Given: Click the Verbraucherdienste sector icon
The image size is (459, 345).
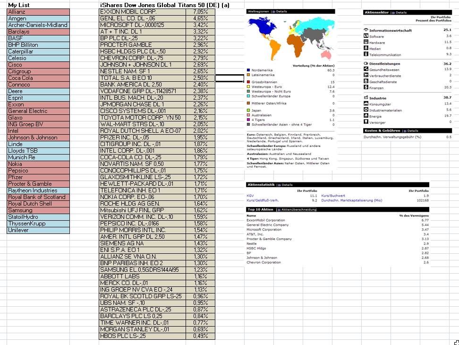Looking at the screenshot, I should (365, 75).
